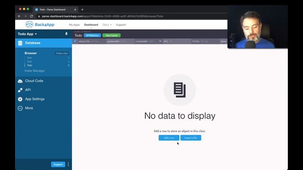Viewport: 303px width, 170px height.
Task: Click the Back4App logo icon
Action: pyautogui.click(x=29, y=25)
